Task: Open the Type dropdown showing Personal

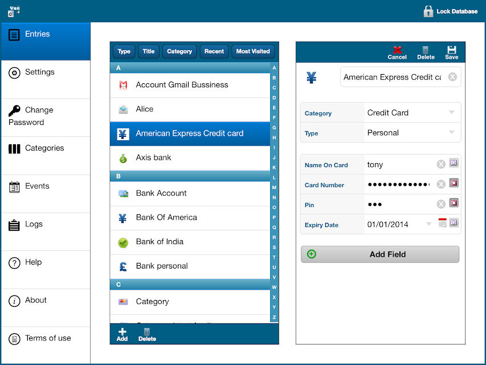Action: pos(413,133)
